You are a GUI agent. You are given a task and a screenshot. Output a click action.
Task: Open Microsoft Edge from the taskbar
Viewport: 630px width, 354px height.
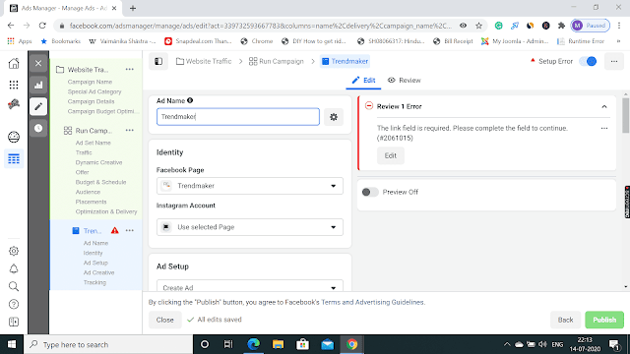(254, 344)
